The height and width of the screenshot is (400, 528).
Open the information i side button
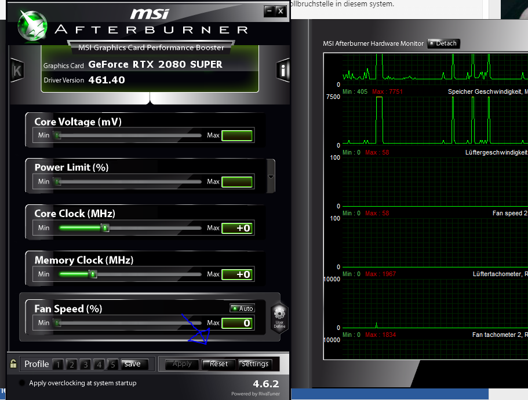[283, 70]
